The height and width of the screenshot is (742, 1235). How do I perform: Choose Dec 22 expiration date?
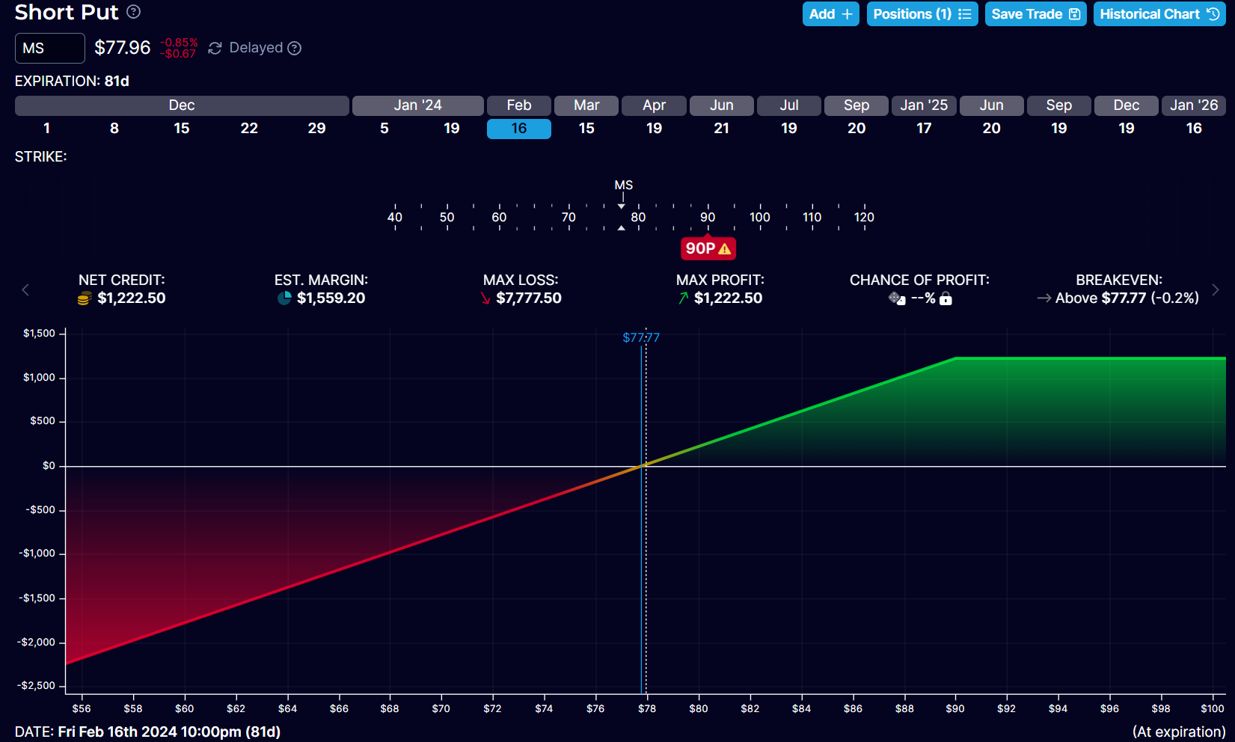click(249, 129)
